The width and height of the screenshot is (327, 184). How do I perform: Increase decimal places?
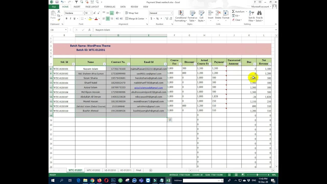click(166, 19)
